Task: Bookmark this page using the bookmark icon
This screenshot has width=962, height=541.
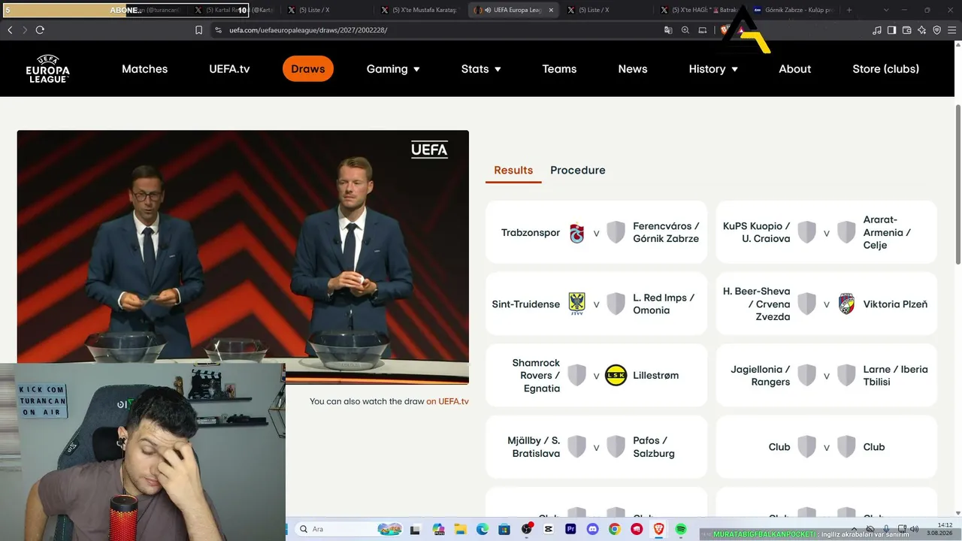Action: coord(198,30)
